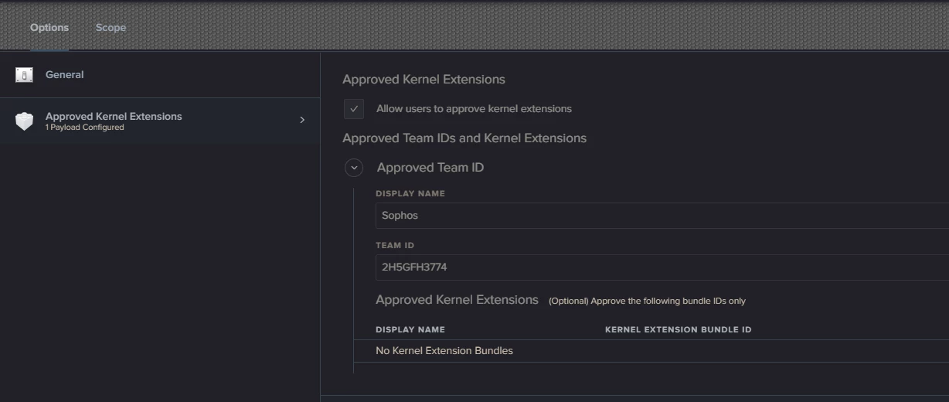Select the Approved Kernel Extensions sidebar label
The width and height of the screenshot is (949, 402).
coord(114,116)
